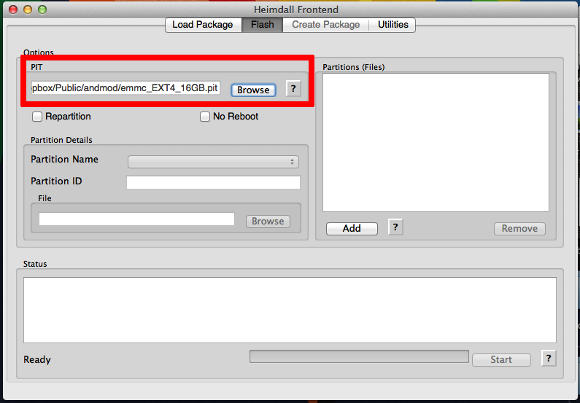Screen dimensions: 580x403
Task: Focus the PIT file path field
Action: point(125,88)
